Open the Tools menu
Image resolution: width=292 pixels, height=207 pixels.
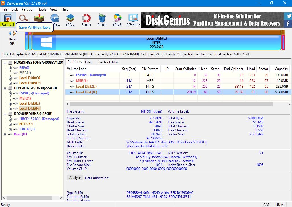point(42,9)
